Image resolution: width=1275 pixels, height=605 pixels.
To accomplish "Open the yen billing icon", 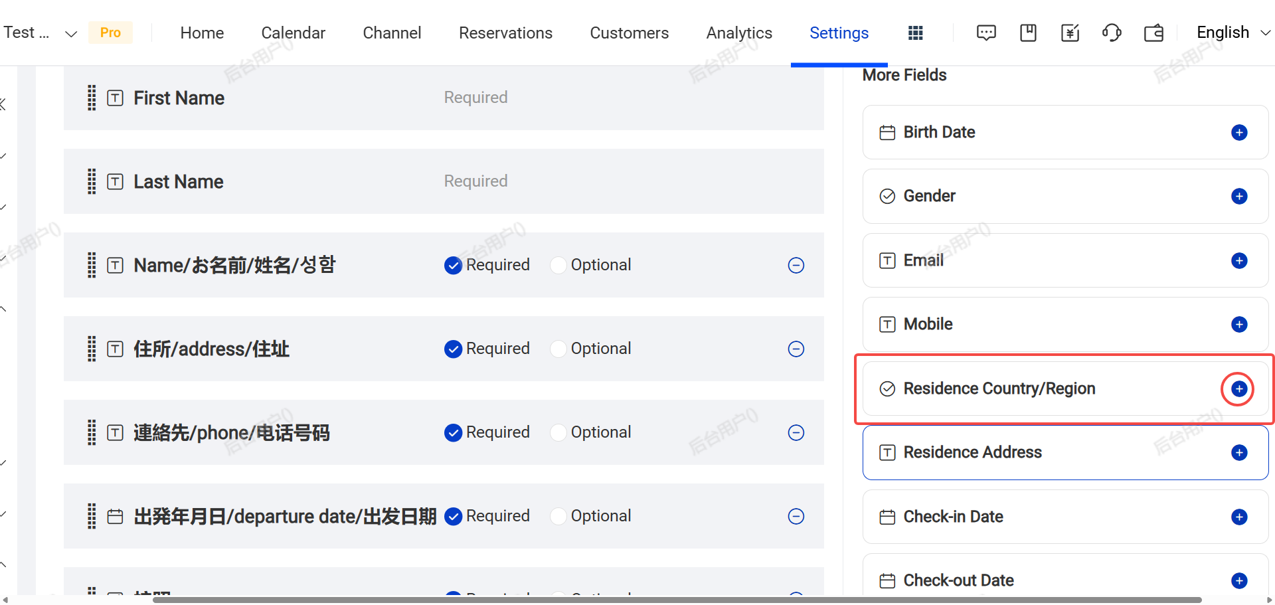I will click(1070, 33).
